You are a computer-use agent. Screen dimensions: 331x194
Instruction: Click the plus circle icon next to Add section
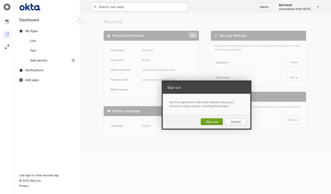(73, 60)
